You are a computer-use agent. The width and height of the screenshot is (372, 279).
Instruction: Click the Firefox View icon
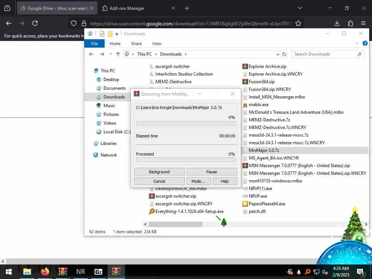[7, 8]
